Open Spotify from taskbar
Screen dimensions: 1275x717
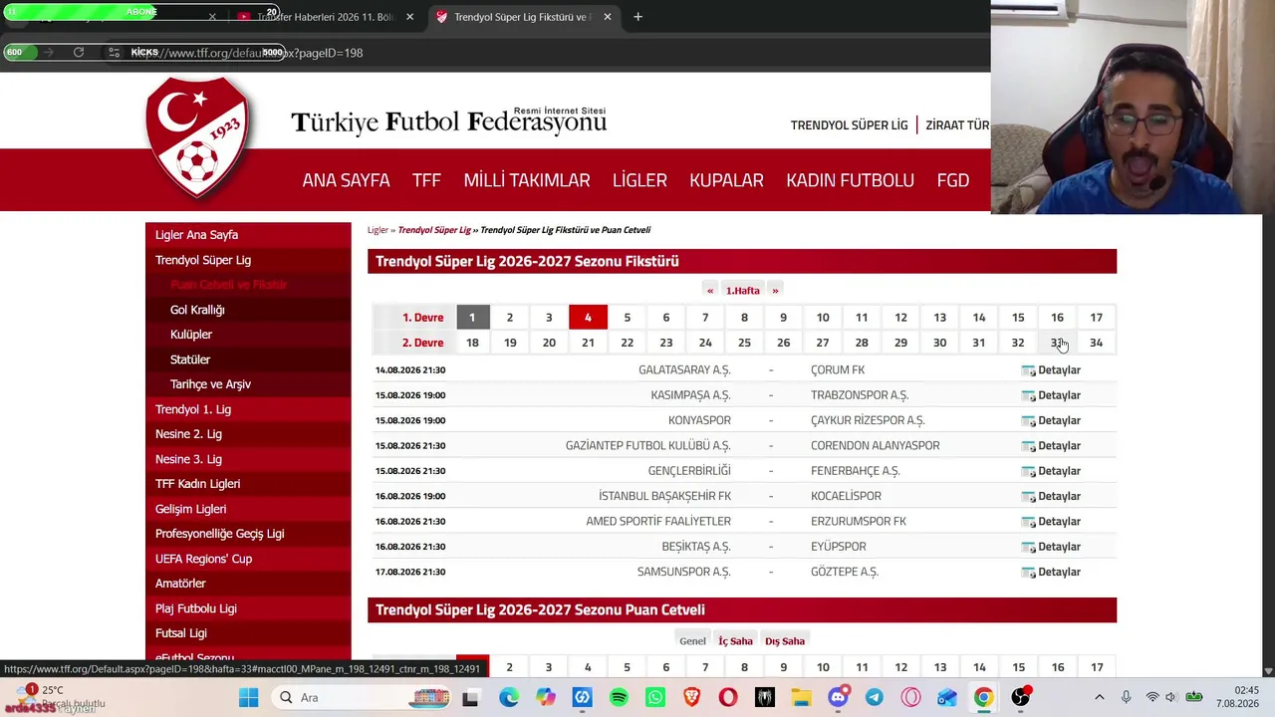(619, 697)
